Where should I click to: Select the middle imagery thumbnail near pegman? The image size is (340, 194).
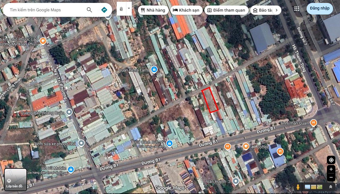[x=314, y=187]
